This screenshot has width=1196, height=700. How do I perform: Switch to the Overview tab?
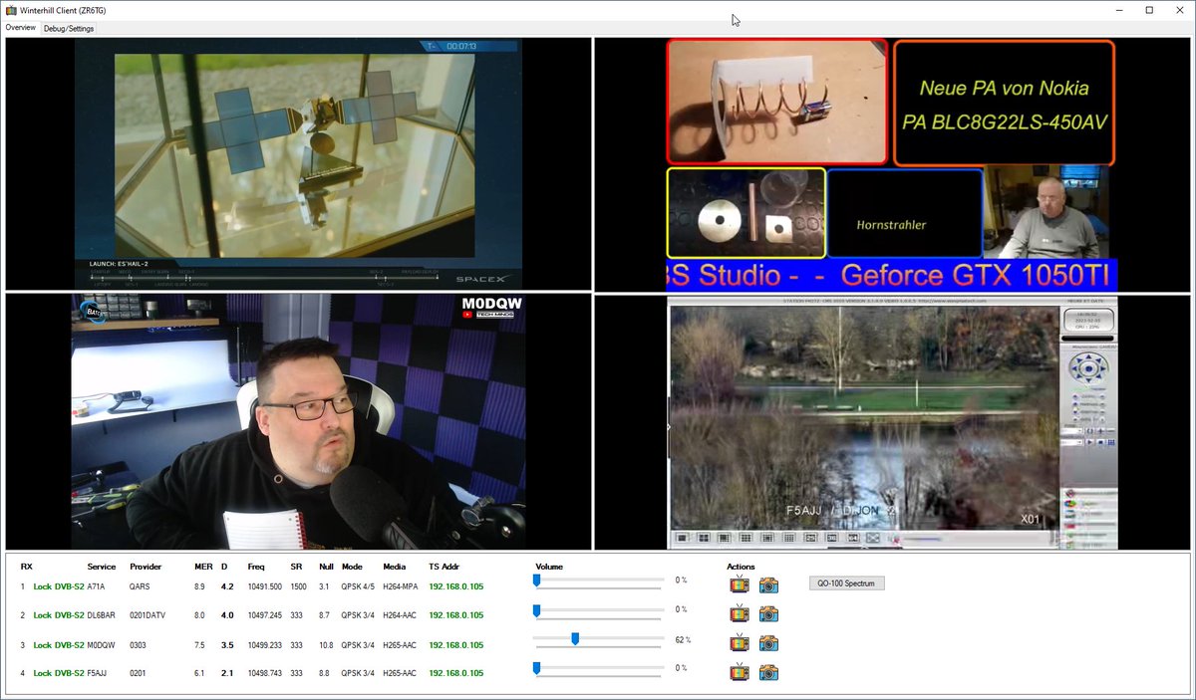[21, 28]
